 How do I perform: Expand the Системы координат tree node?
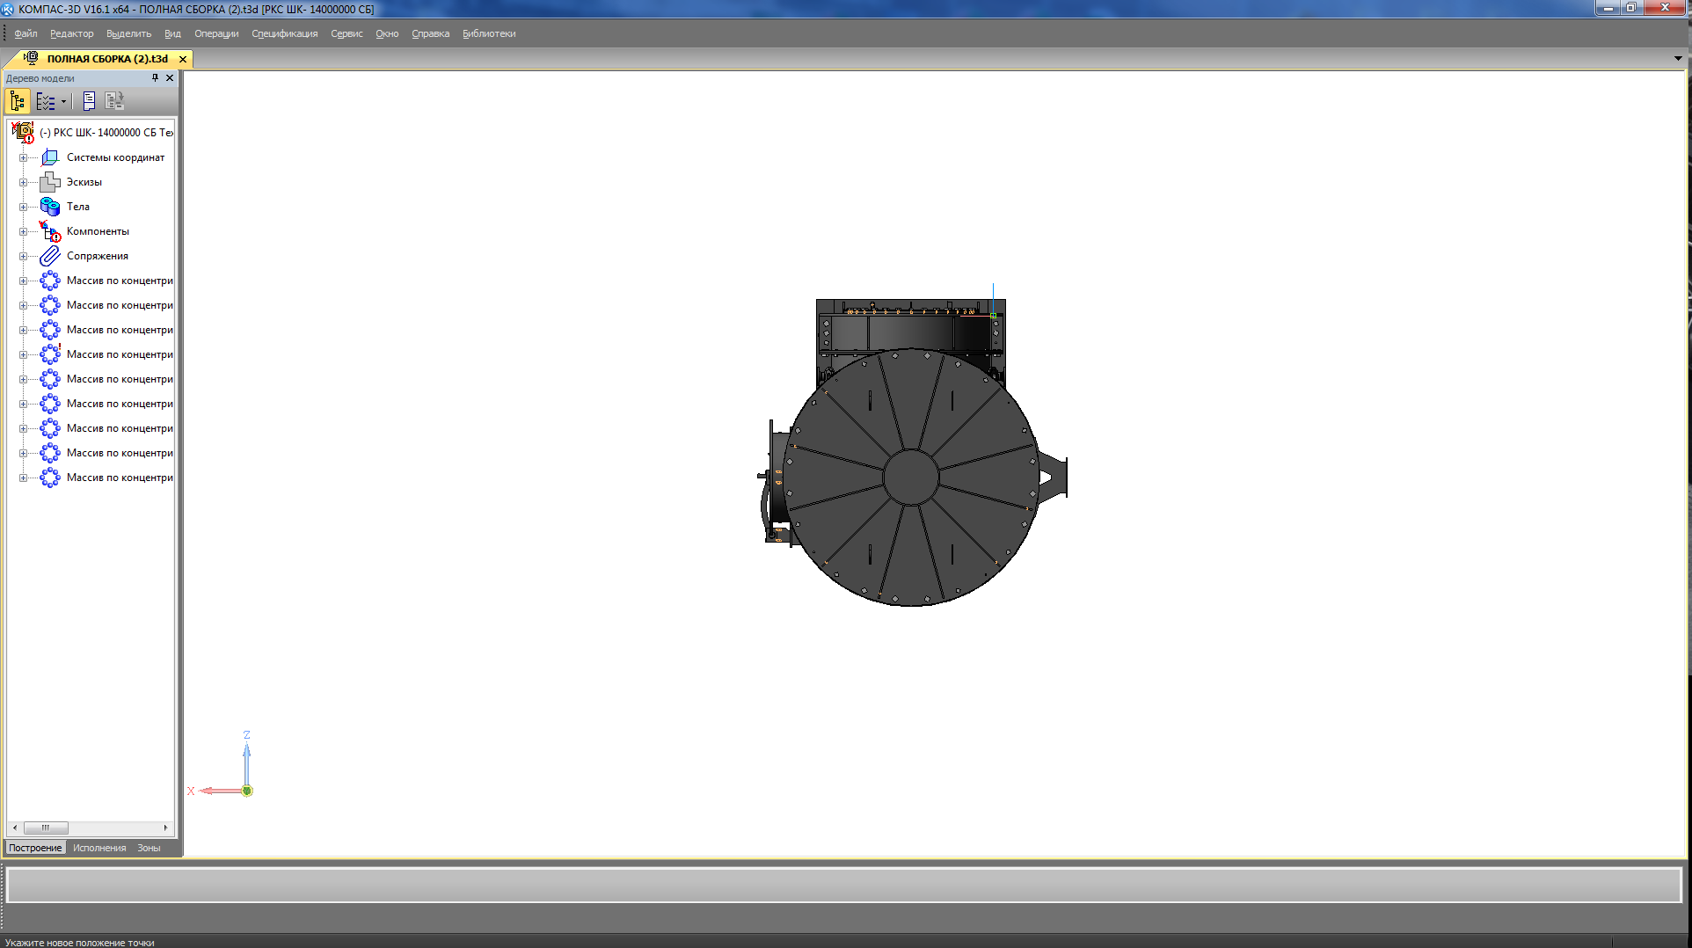(x=24, y=157)
